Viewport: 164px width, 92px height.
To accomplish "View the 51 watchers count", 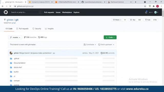I will 125,20.
